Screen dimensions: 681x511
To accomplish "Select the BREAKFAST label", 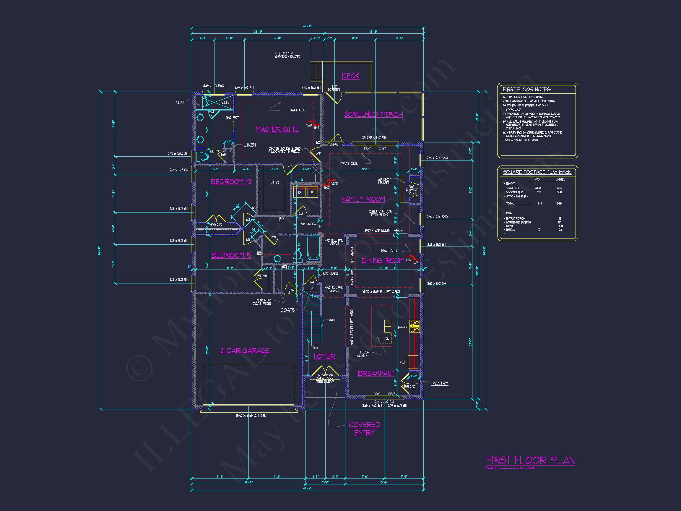I will (x=376, y=373).
